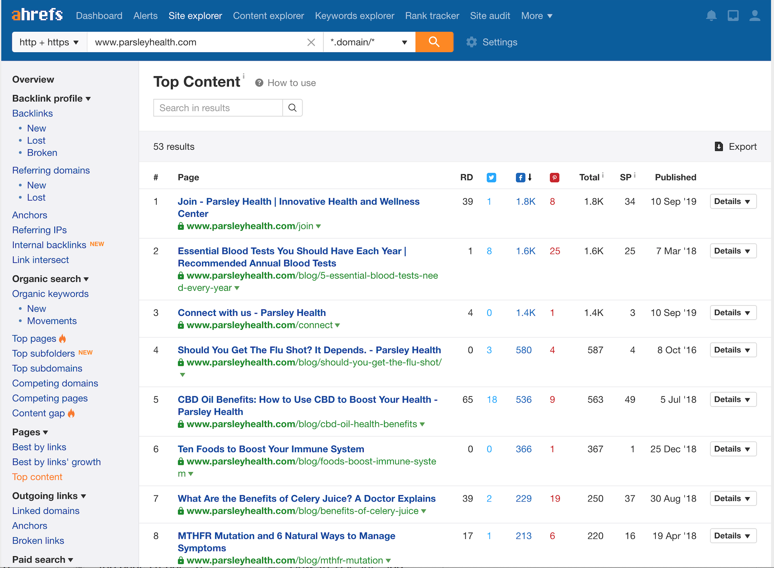
Task: Open the URL arrow menu for parsleyhealth.com/join
Action: click(318, 226)
